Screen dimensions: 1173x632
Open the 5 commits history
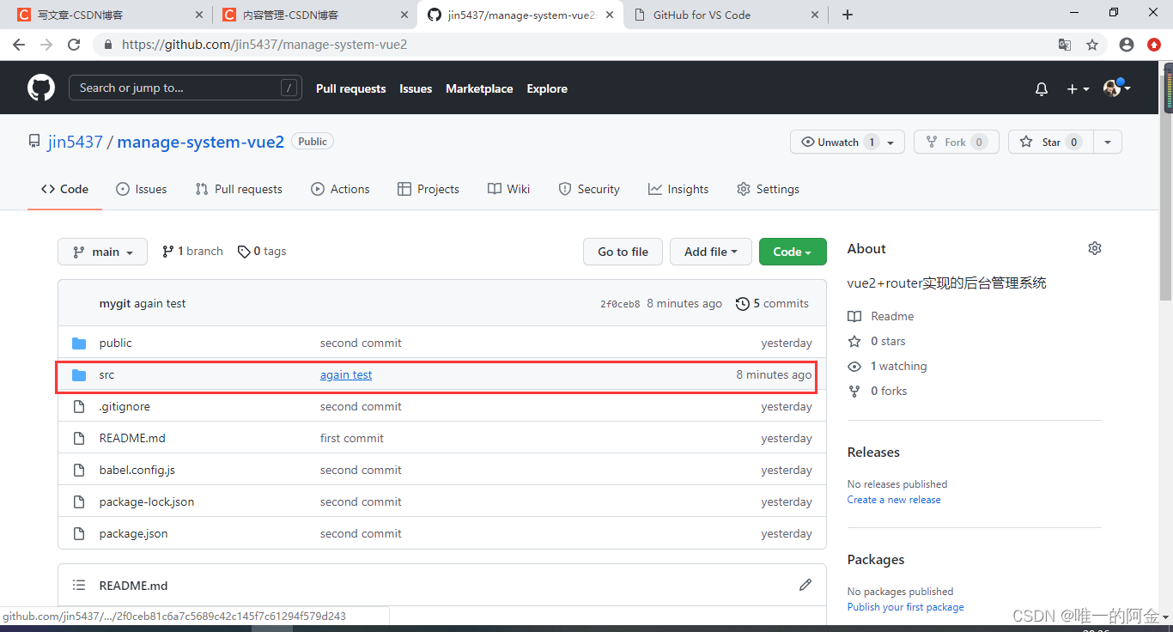pyautogui.click(x=773, y=303)
